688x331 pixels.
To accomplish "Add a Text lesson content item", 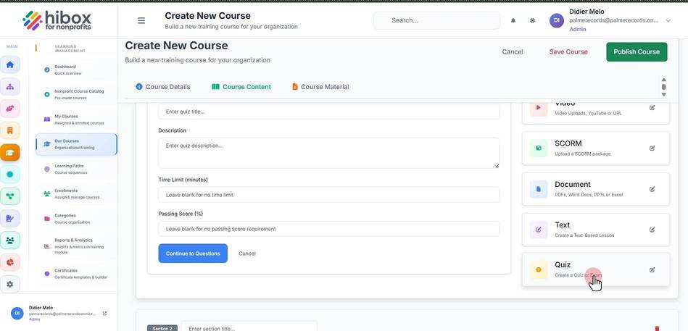I will tap(595, 230).
